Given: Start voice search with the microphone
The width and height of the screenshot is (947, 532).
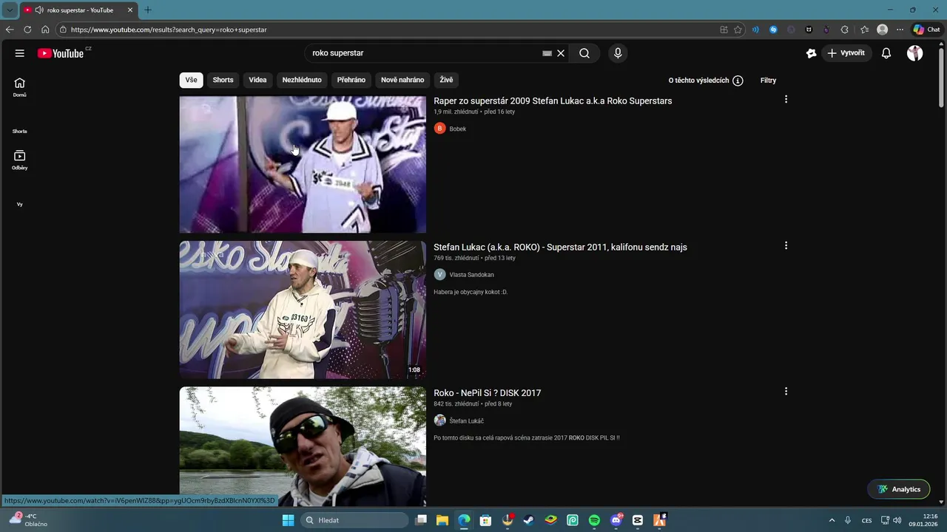Looking at the screenshot, I should [x=618, y=53].
